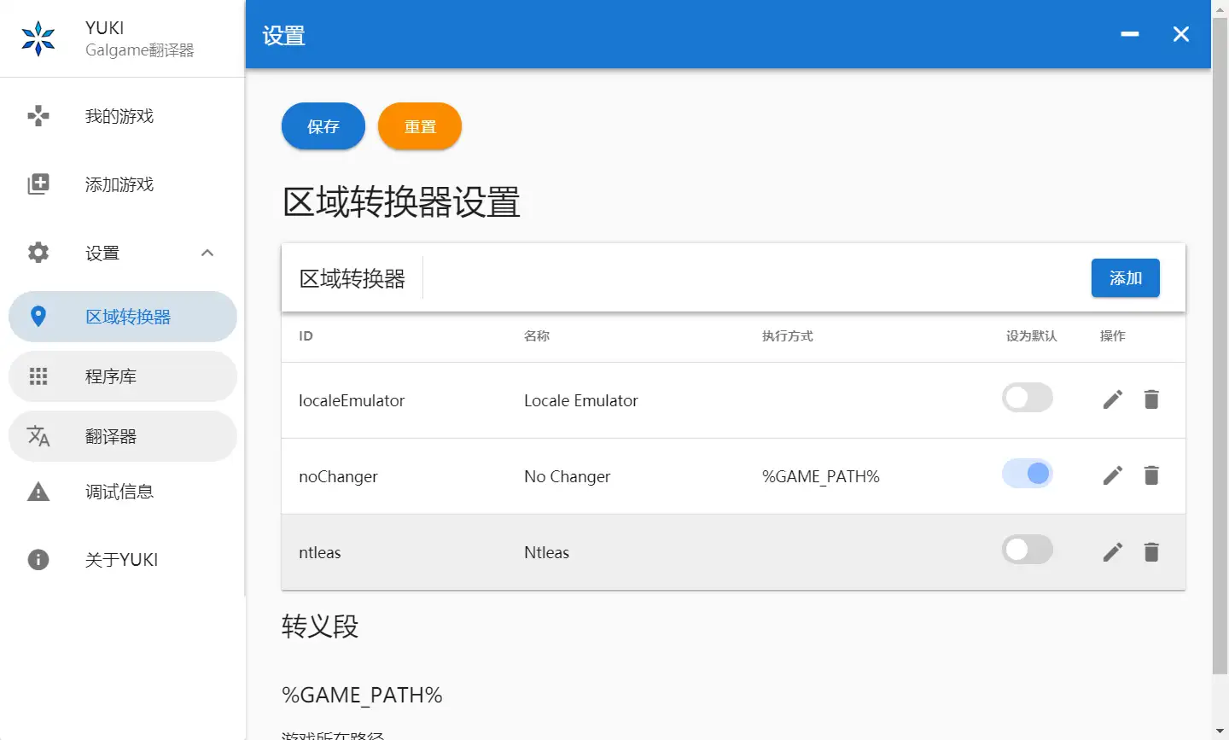Turn off the noChanger default switch
The image size is (1229, 740).
(1027, 474)
